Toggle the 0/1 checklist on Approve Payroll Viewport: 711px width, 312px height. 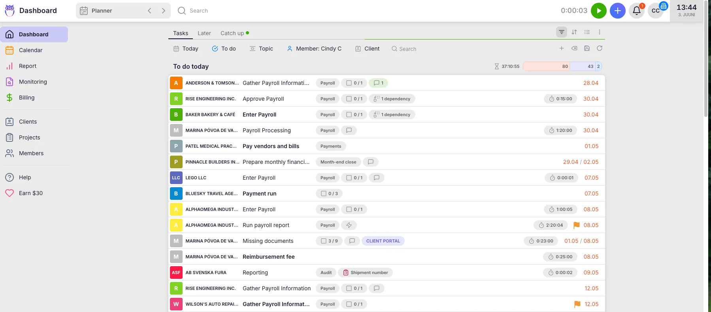pyautogui.click(x=354, y=99)
